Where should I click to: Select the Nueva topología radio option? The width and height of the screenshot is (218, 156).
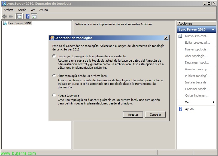click(54, 95)
